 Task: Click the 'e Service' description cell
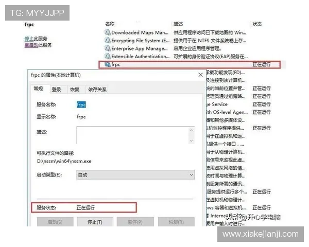tap(217, 104)
